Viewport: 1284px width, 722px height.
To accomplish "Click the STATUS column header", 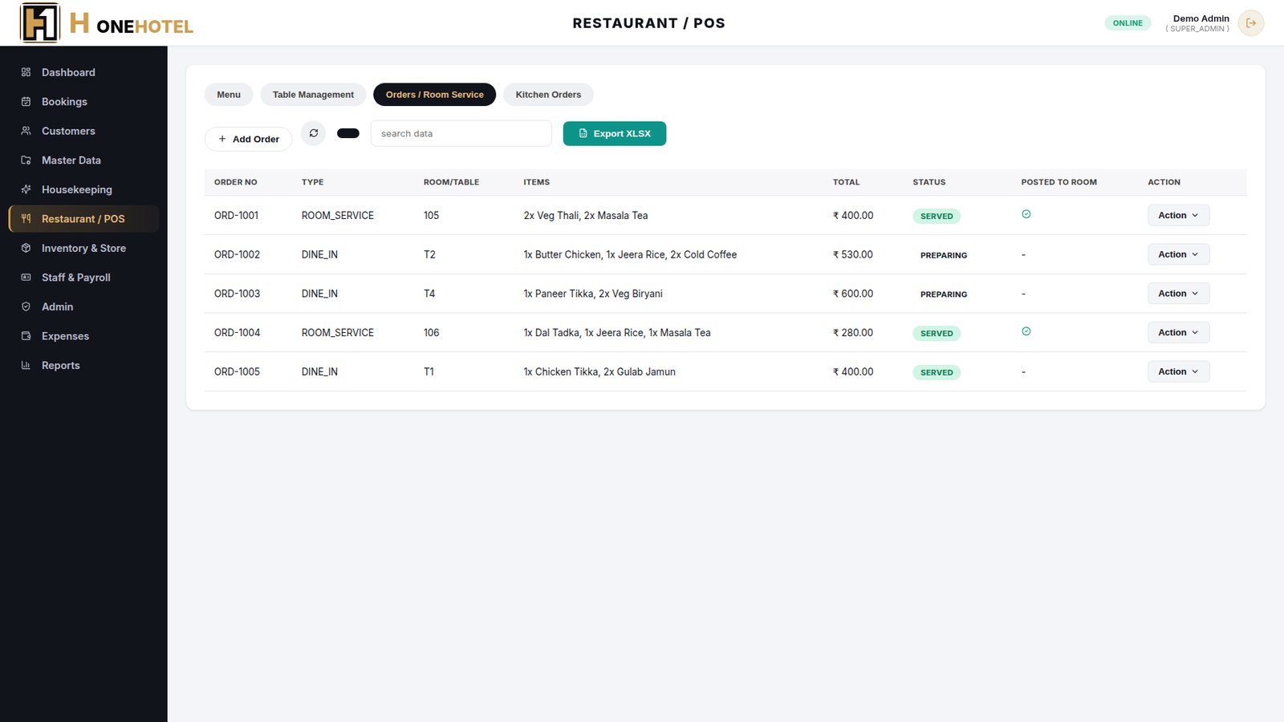I will point(928,182).
